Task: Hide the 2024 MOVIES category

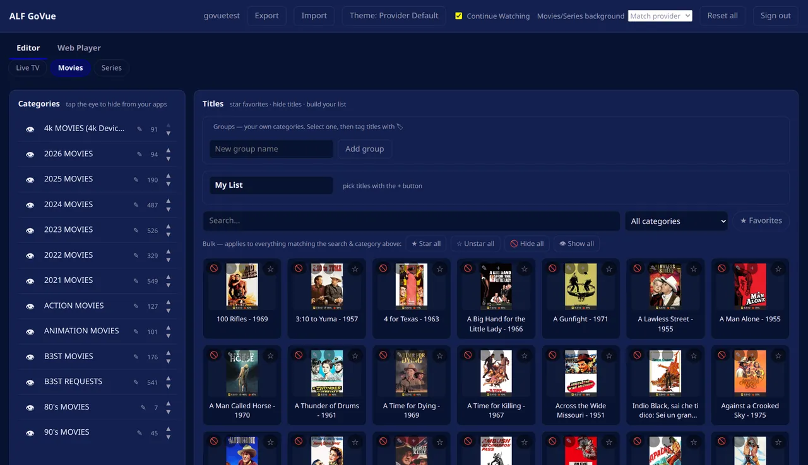Action: point(30,205)
